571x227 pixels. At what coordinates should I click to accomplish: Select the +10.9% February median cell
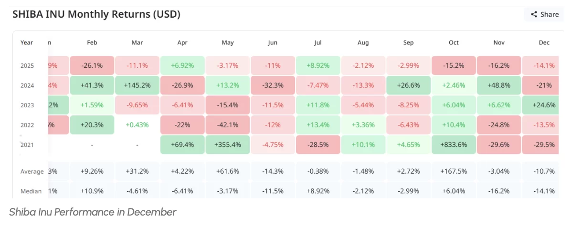[x=92, y=191]
